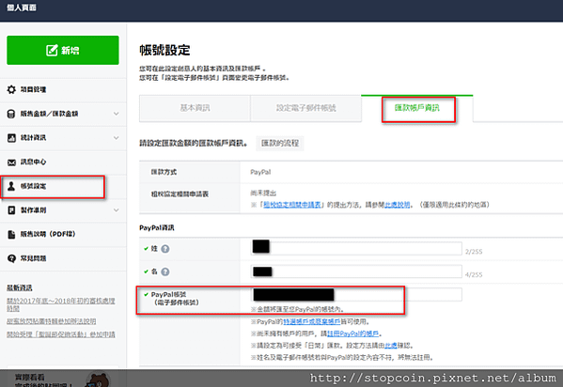Click the coin stack icon for 販售金額

pos(11,114)
